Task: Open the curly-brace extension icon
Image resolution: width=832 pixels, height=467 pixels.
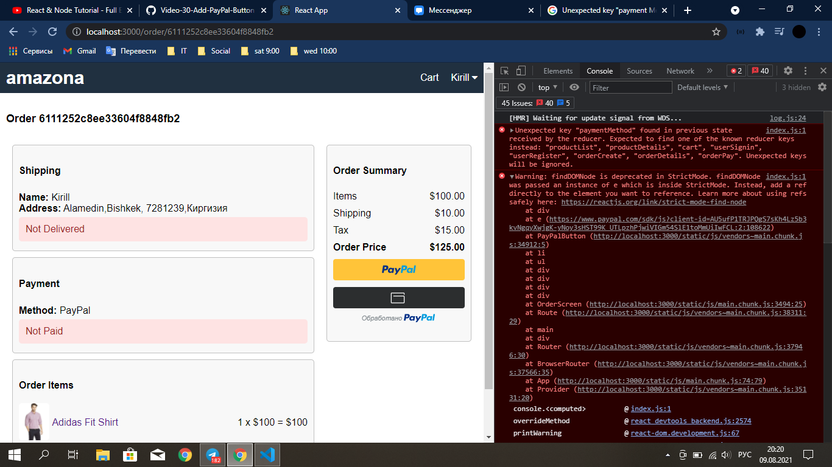Action: (740, 32)
